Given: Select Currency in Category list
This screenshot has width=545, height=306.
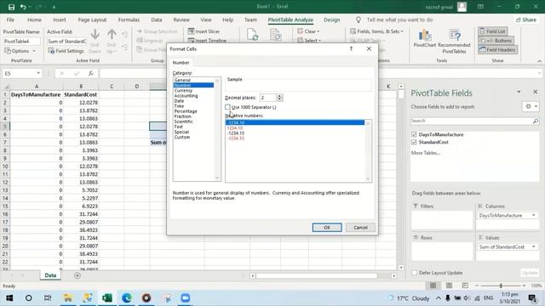Looking at the screenshot, I should (x=183, y=91).
